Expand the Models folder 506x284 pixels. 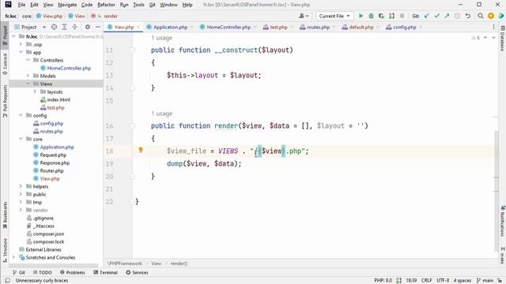coord(28,76)
